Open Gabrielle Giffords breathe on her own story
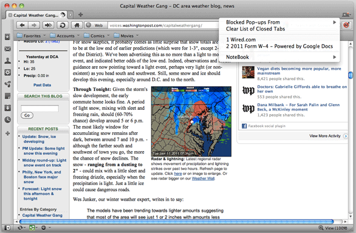 pyautogui.click(x=302, y=89)
